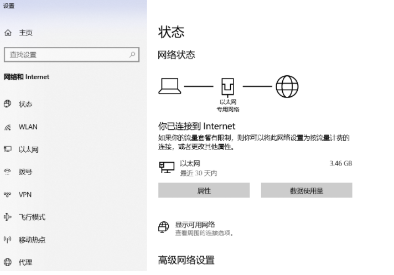Click the laptop icon in network diagram

(170, 86)
